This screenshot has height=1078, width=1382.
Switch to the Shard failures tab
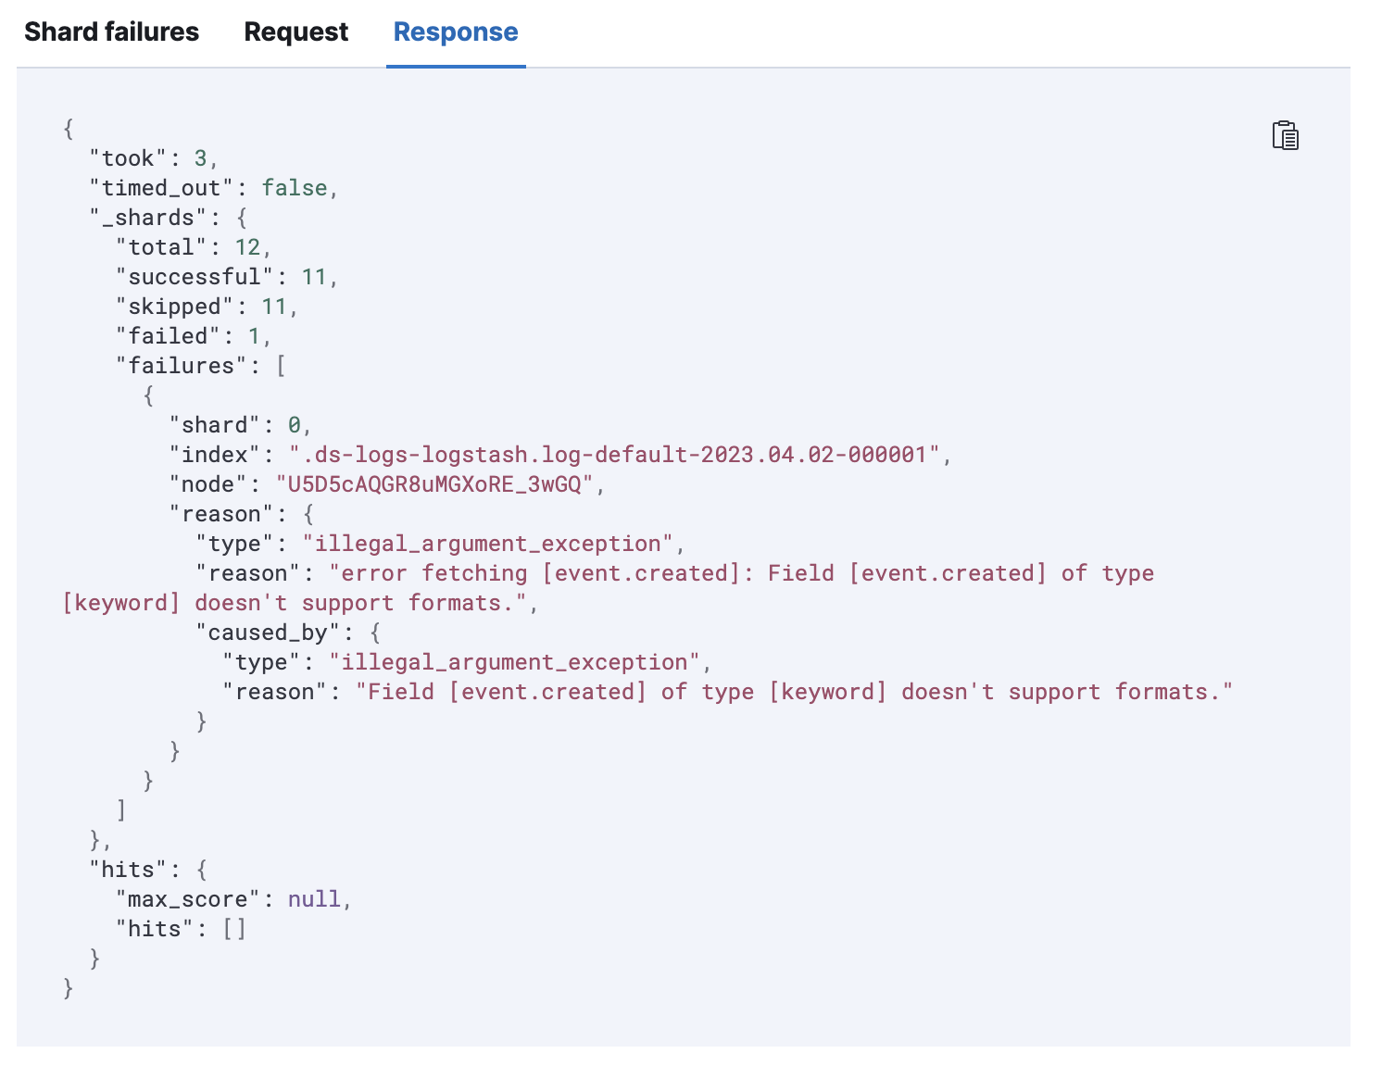coord(111,32)
